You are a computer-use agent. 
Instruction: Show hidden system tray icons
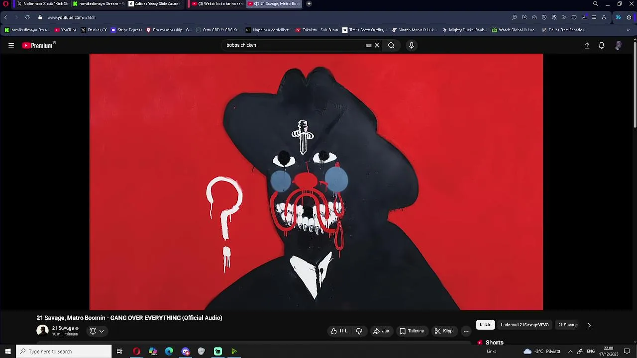[570, 352]
